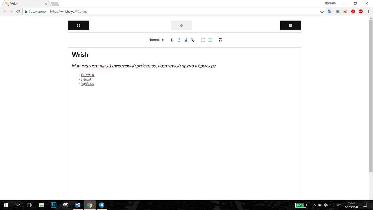Bookmark this page with the star icon
Image resolution: width=373 pixels, height=210 pixels.
point(322,12)
